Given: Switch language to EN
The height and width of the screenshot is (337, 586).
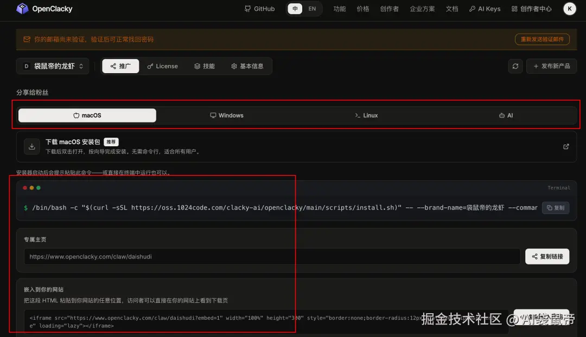Looking at the screenshot, I should click(x=312, y=9).
